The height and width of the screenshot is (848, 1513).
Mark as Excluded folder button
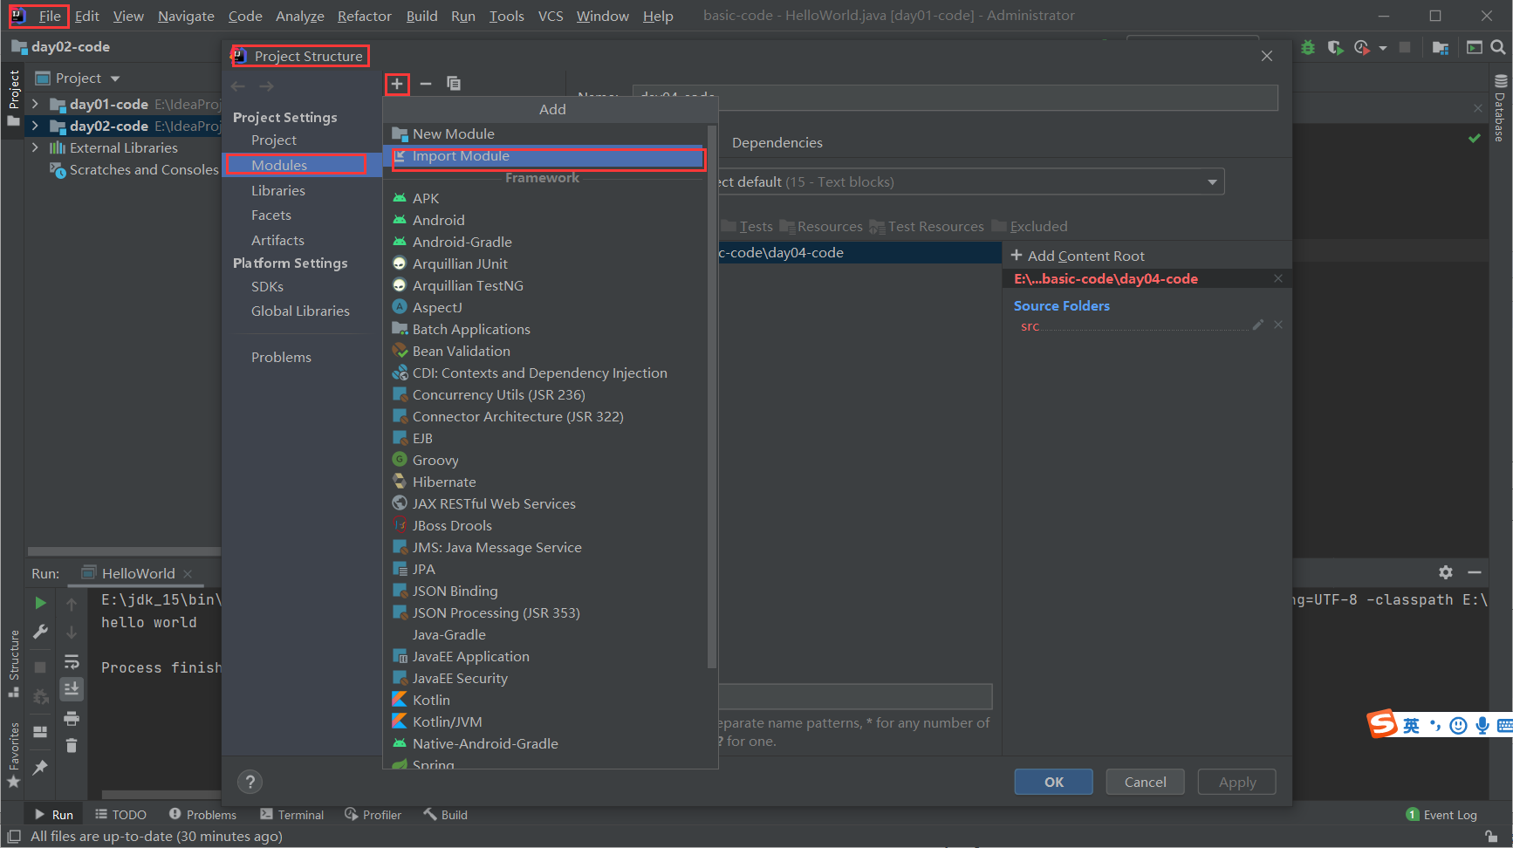[x=1030, y=226]
